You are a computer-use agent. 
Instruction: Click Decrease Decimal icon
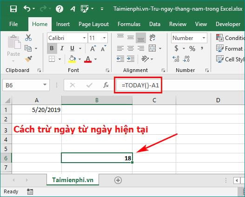186,59
